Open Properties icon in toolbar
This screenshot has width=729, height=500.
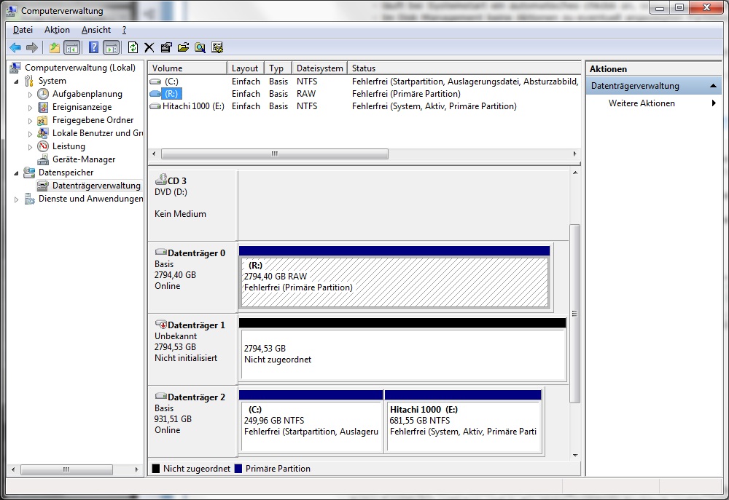pos(166,47)
